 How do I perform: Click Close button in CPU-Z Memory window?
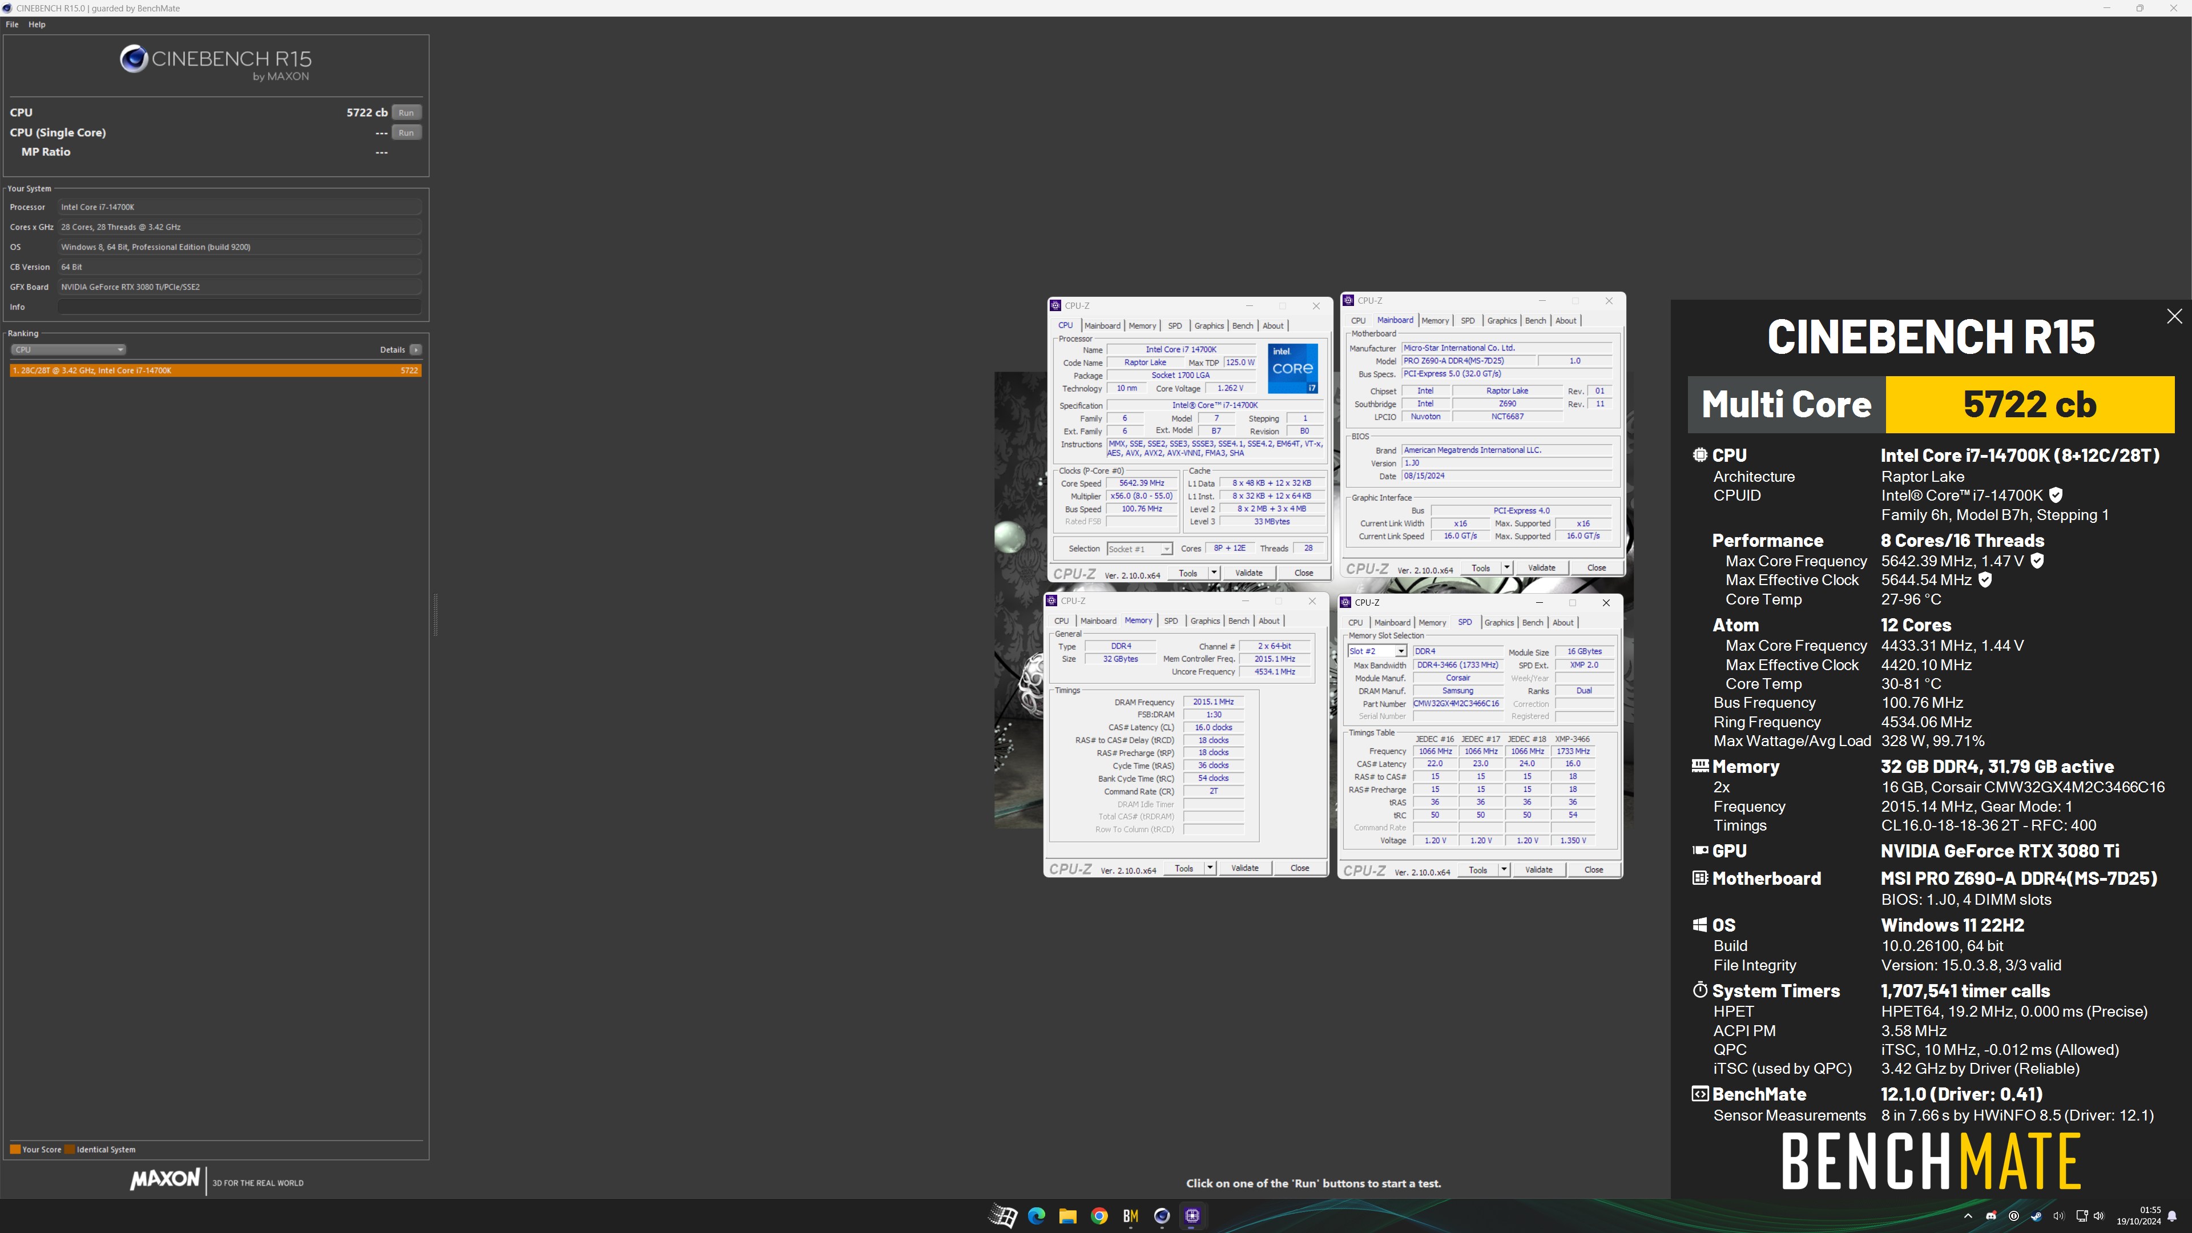coord(1299,868)
